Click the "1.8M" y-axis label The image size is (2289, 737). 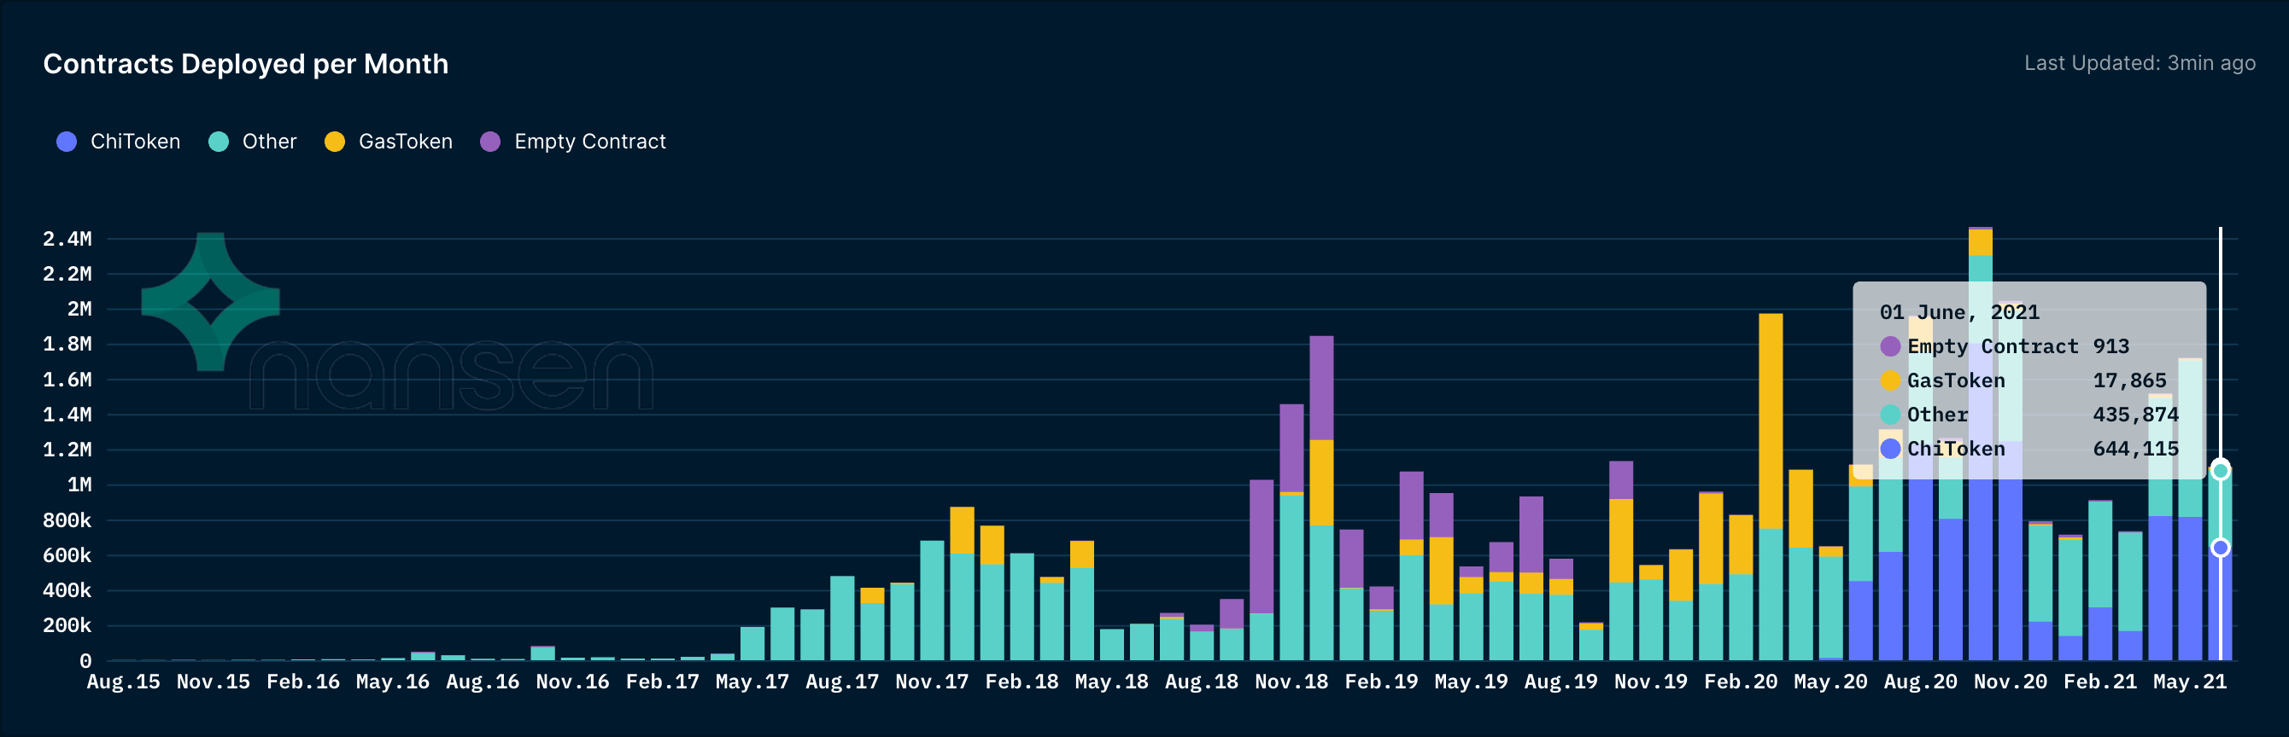coord(67,344)
